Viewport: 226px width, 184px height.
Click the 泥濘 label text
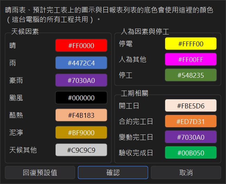pos(16,132)
